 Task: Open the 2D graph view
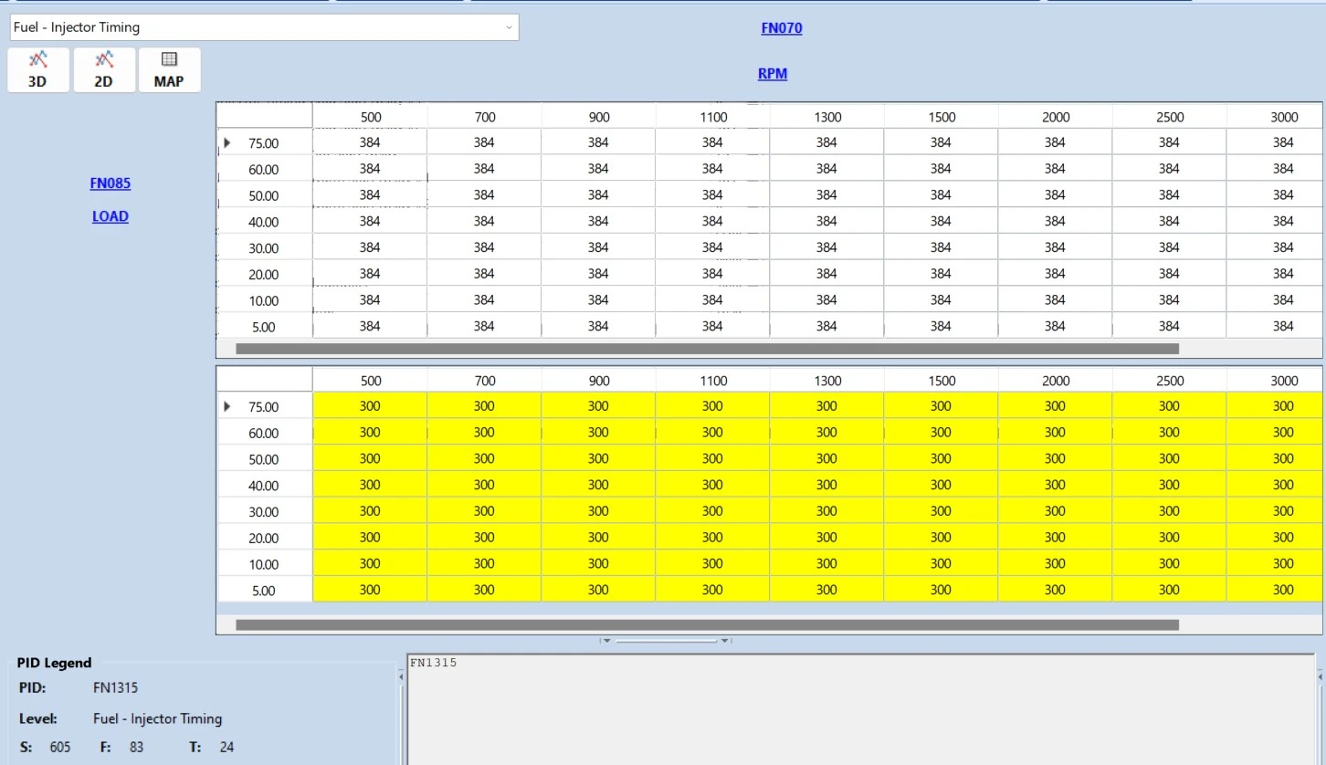tap(104, 70)
